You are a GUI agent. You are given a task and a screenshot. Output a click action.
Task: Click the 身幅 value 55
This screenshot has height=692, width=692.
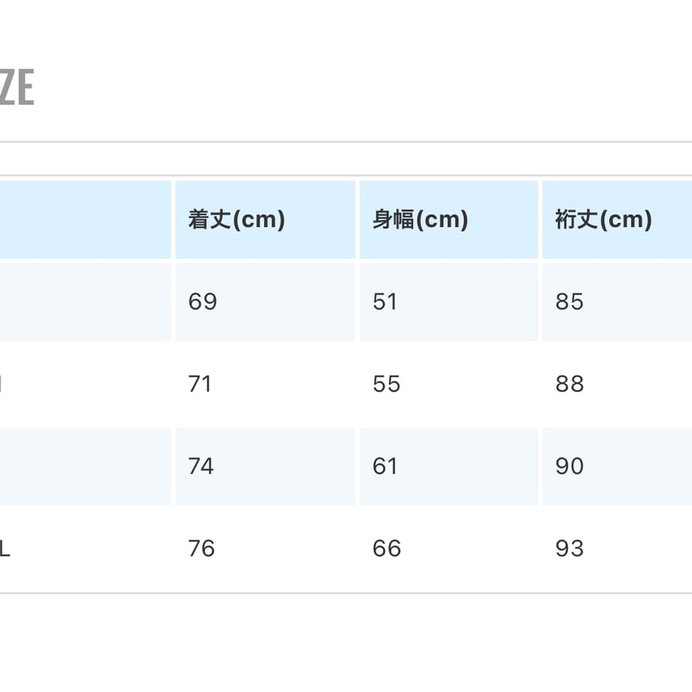pos(386,384)
